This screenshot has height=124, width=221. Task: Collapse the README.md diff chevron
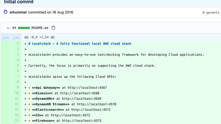pos(8,28)
